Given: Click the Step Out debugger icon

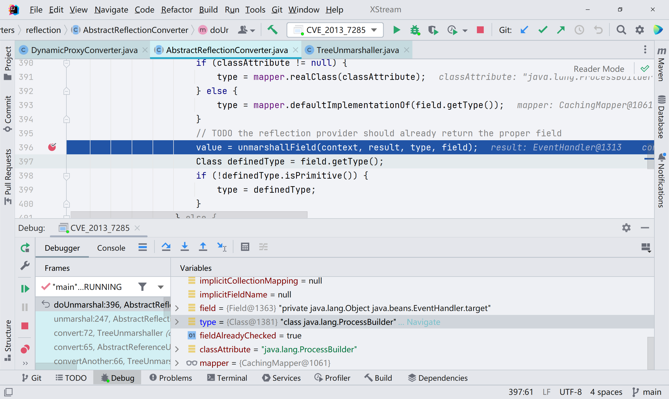Looking at the screenshot, I should click(x=203, y=247).
